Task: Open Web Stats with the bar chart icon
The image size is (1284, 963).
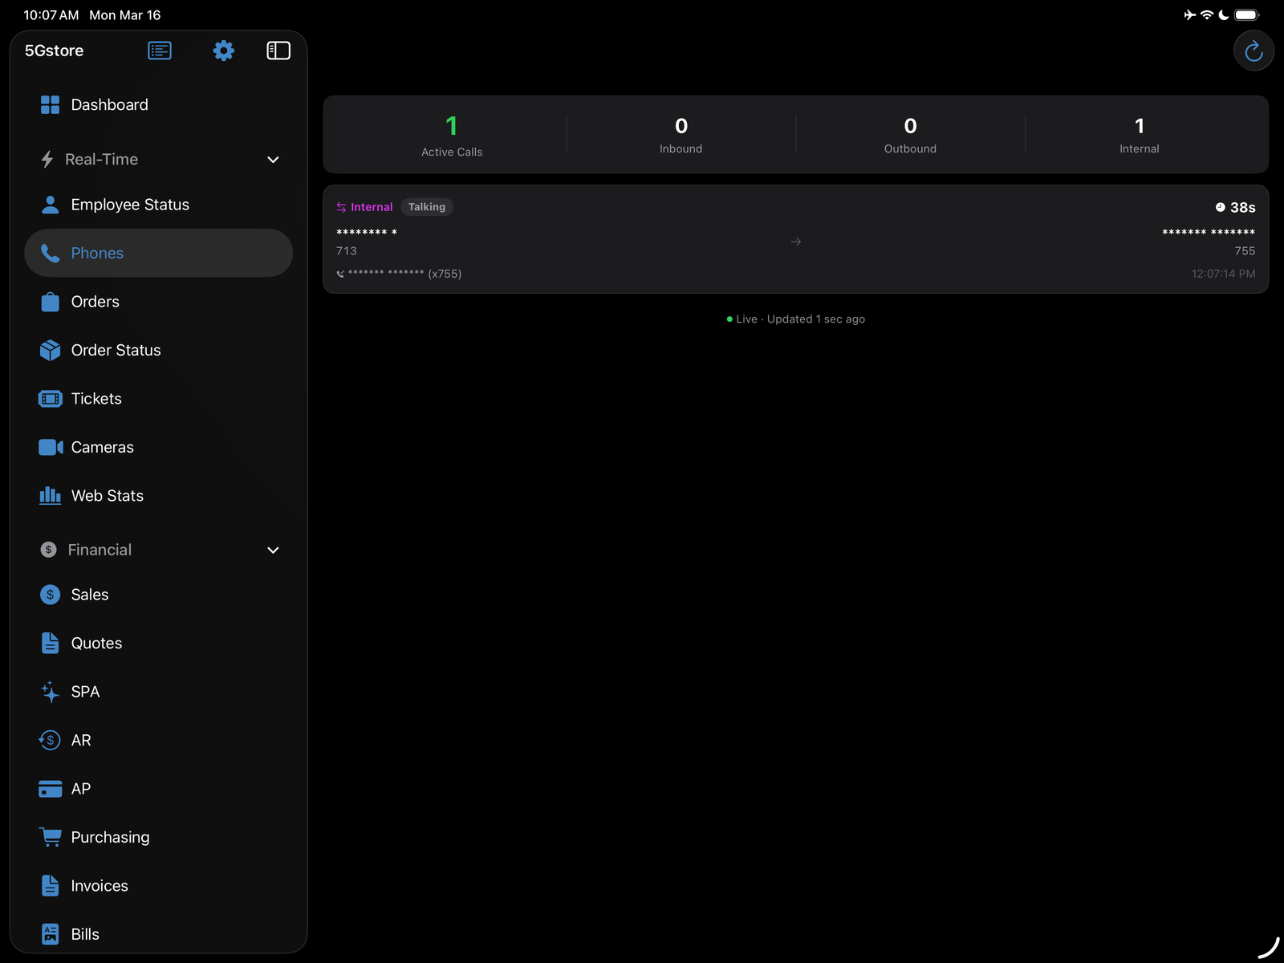Action: [50, 495]
